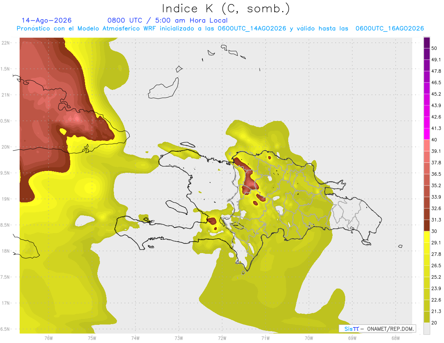Image resolution: width=444 pixels, height=343 pixels.
Task: Select the purple swatch between 47.8 and 49.1
Action: coord(427,65)
